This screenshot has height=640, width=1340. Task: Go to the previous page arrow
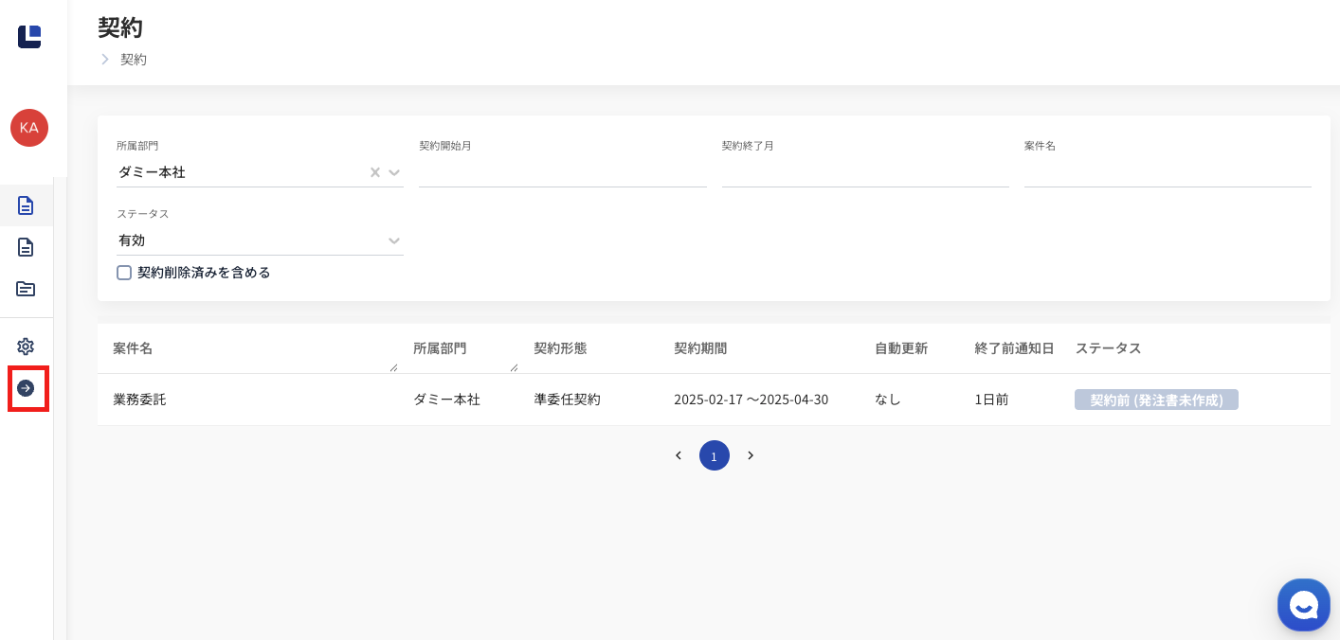(x=679, y=455)
